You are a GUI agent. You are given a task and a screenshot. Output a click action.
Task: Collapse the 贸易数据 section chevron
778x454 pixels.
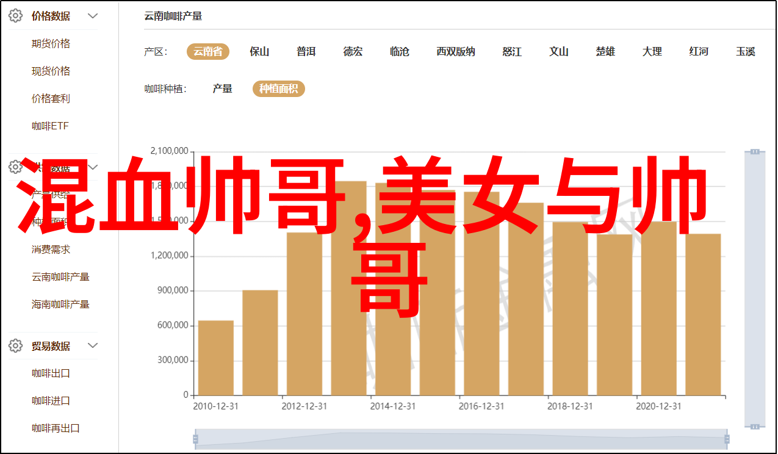[x=93, y=346]
